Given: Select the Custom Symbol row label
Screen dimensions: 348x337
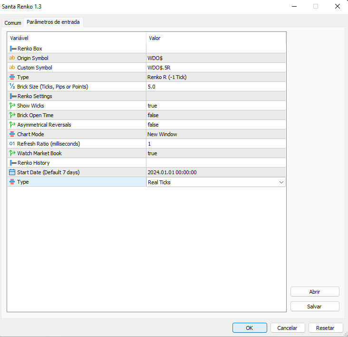Looking at the screenshot, I should click(x=35, y=68).
